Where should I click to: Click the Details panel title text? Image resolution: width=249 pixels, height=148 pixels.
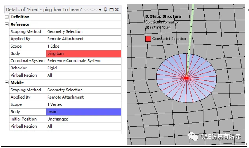(x=44, y=9)
